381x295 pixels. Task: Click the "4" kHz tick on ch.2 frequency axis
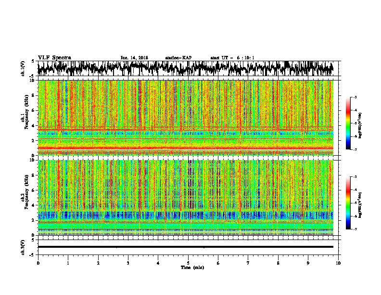[x=34, y=205]
